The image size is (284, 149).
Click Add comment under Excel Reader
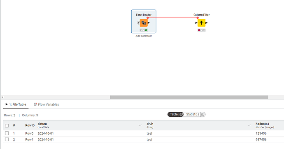tap(144, 36)
